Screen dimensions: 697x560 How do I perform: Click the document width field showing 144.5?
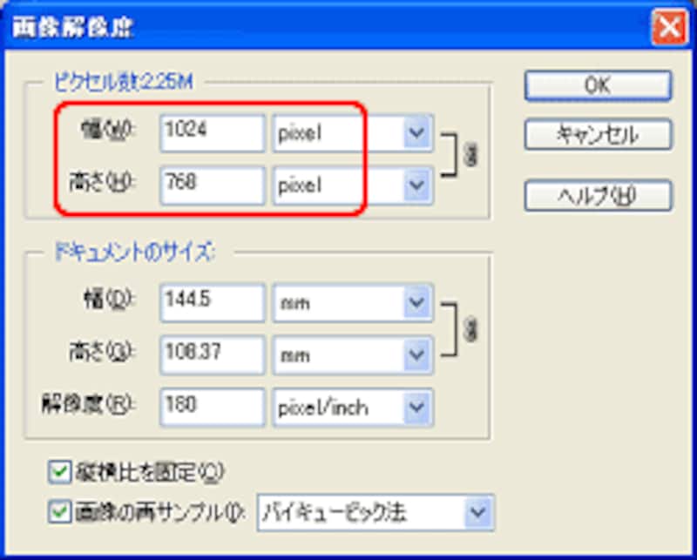point(213,303)
